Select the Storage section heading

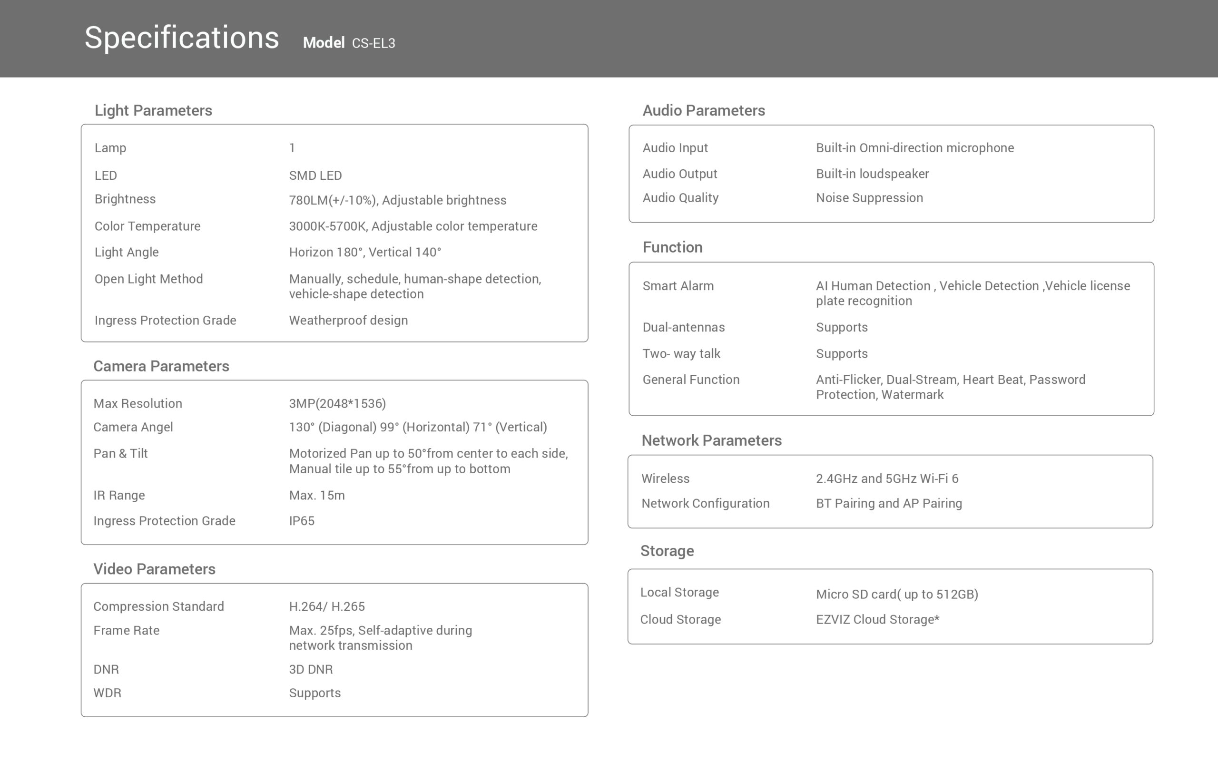667,551
